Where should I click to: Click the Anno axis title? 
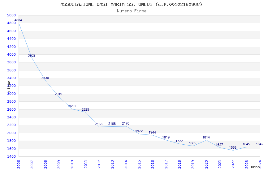click(x=255, y=167)
